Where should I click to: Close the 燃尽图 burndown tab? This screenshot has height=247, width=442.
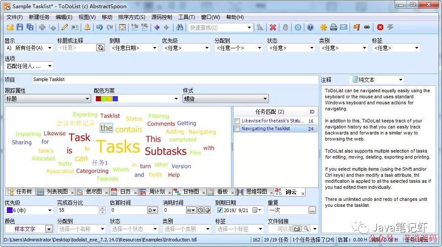pyautogui.click(x=107, y=193)
